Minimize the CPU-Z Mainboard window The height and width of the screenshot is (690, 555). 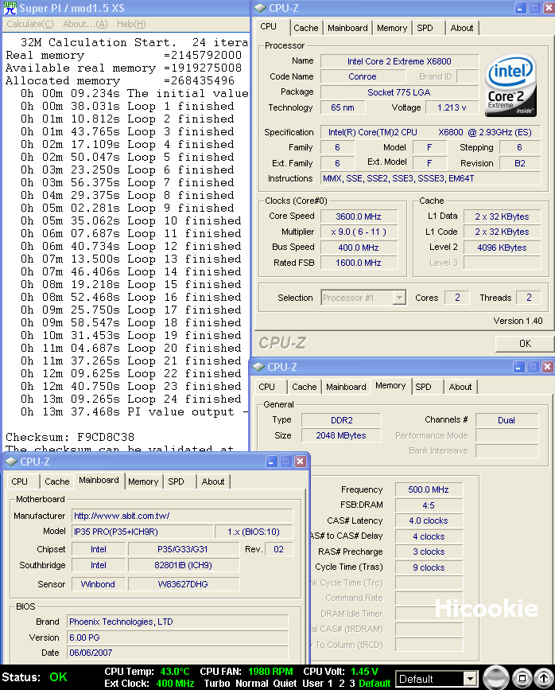[272, 461]
